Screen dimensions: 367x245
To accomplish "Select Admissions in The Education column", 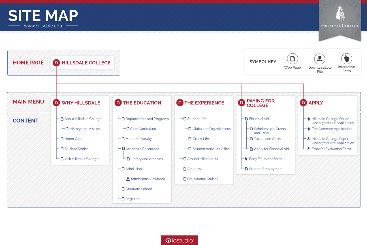I will click(x=135, y=169).
